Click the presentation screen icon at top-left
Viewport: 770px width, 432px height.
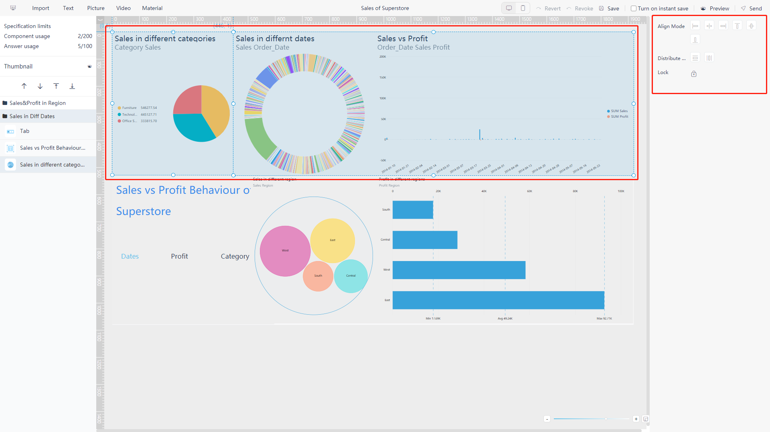[x=13, y=8]
